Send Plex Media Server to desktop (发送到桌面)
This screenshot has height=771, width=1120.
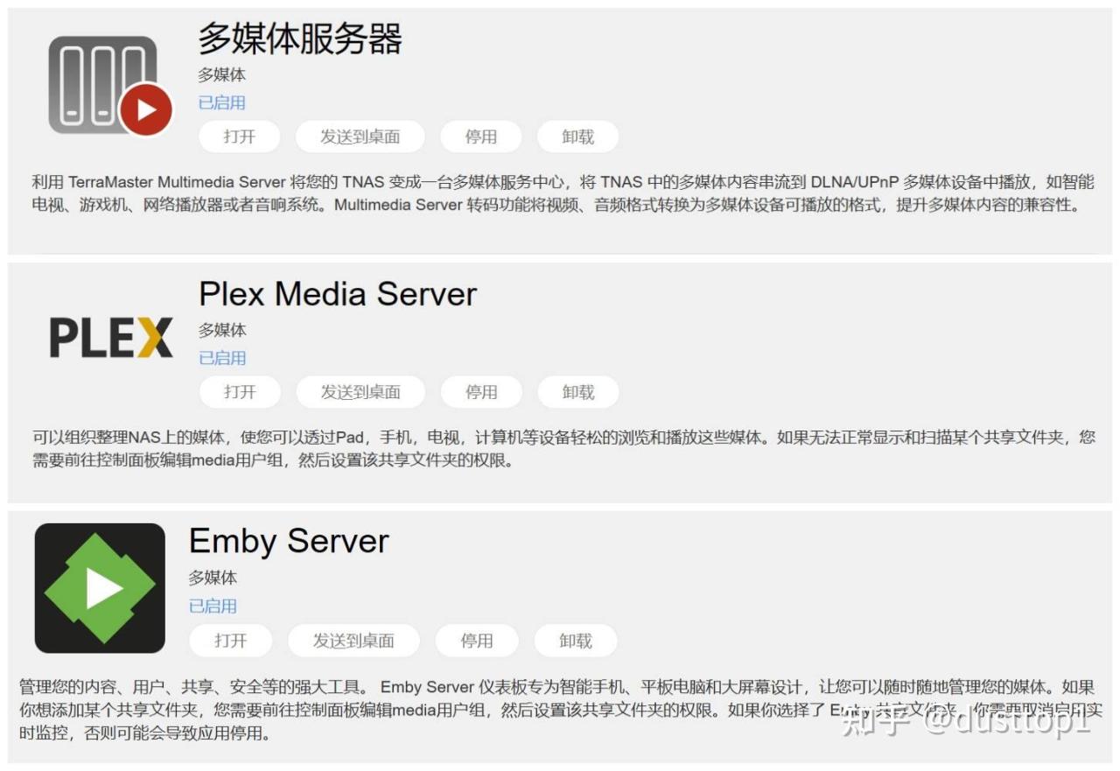pyautogui.click(x=360, y=392)
